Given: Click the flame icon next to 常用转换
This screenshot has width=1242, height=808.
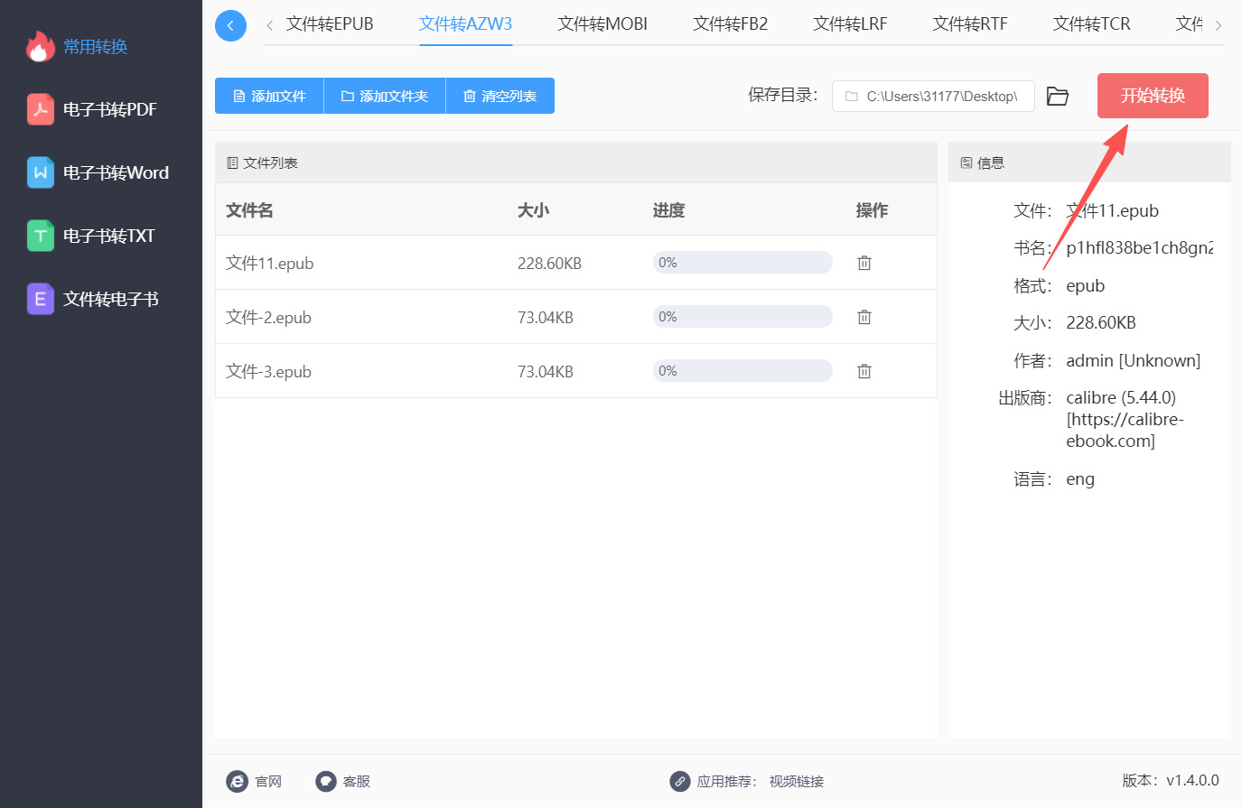Looking at the screenshot, I should [40, 46].
